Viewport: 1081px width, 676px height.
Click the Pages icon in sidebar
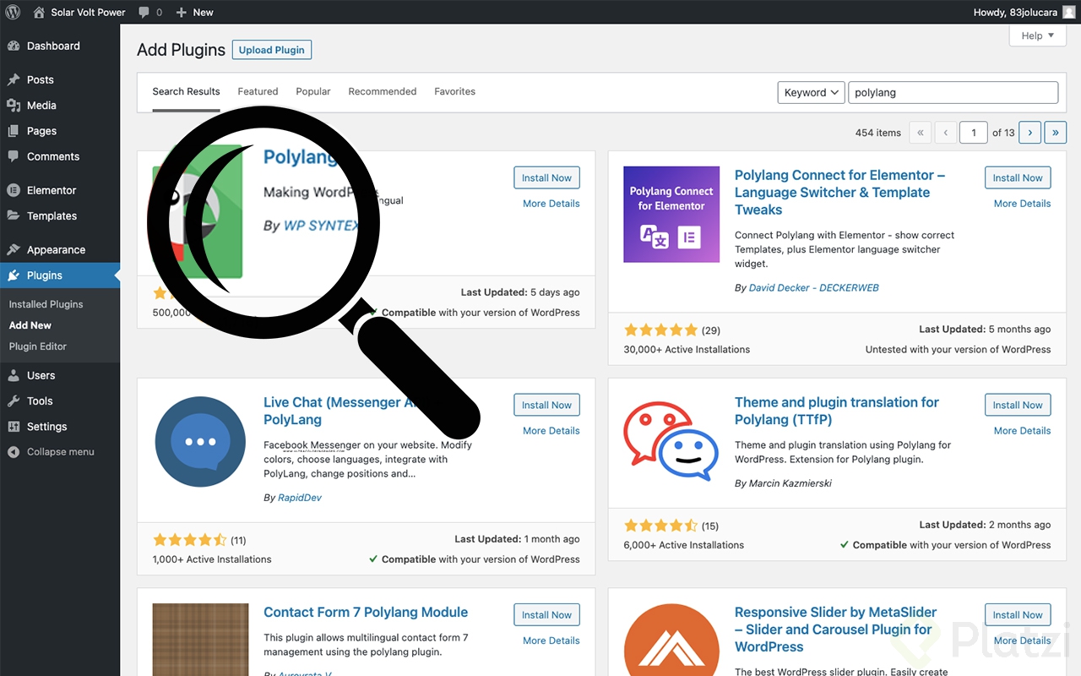point(14,131)
